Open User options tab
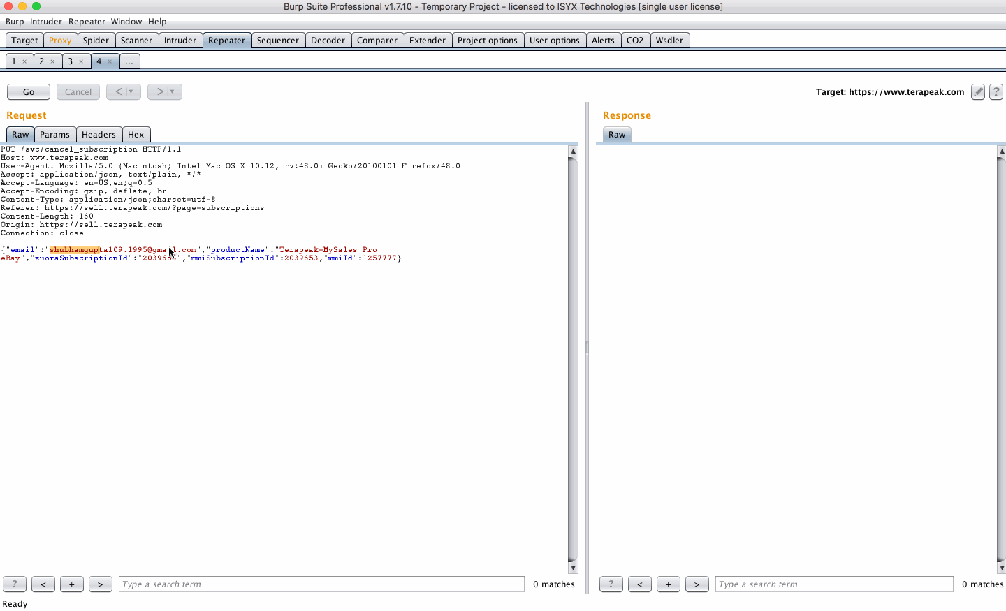This screenshot has height=611, width=1006. [555, 41]
